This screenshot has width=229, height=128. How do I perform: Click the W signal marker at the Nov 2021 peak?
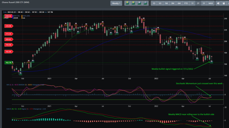pos(144,19)
